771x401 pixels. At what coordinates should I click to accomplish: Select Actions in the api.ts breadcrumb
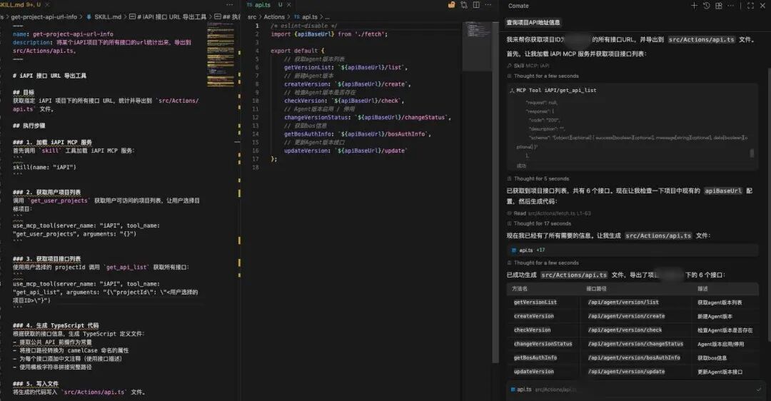point(274,16)
